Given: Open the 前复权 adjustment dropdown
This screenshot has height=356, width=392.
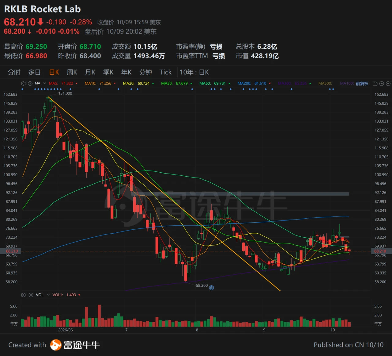Looking at the screenshot, I should [362, 83].
